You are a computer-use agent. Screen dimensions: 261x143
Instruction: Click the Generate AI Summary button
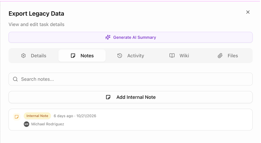[x=130, y=37]
